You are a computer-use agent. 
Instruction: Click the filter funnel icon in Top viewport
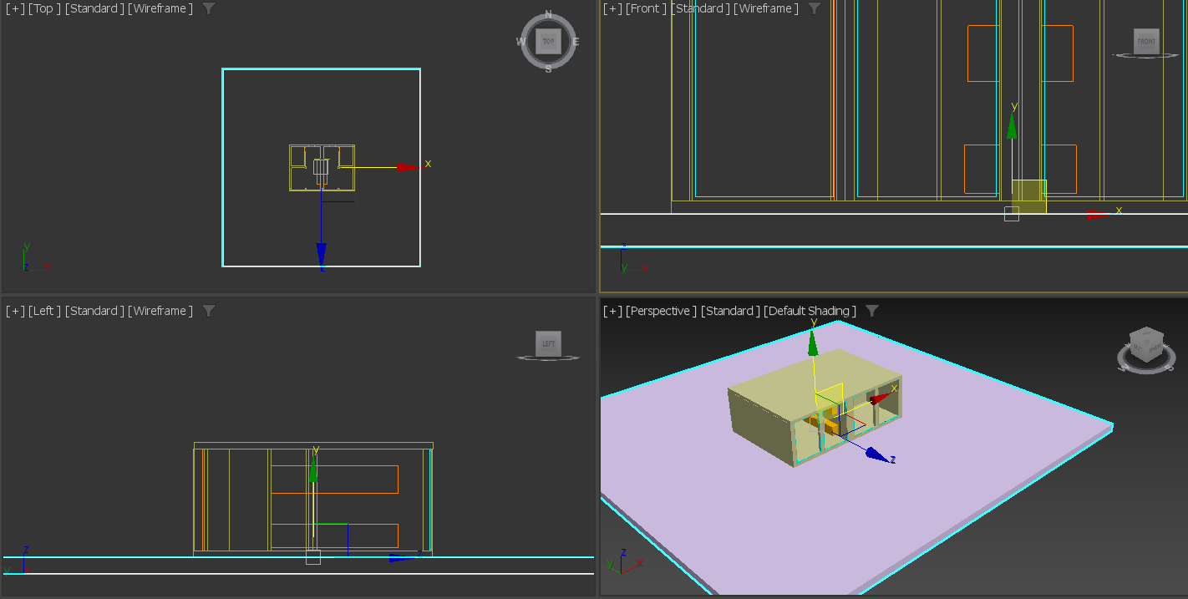[x=209, y=8]
